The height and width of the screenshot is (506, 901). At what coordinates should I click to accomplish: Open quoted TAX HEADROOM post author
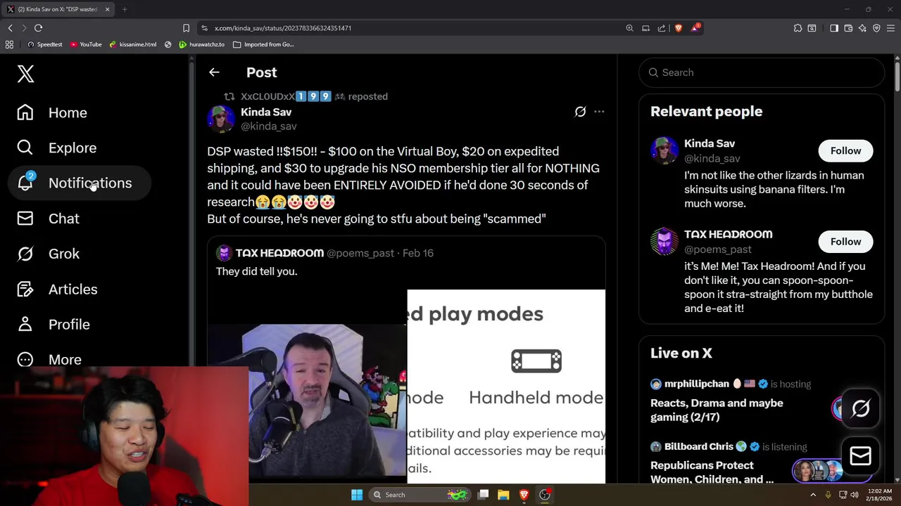(x=279, y=253)
